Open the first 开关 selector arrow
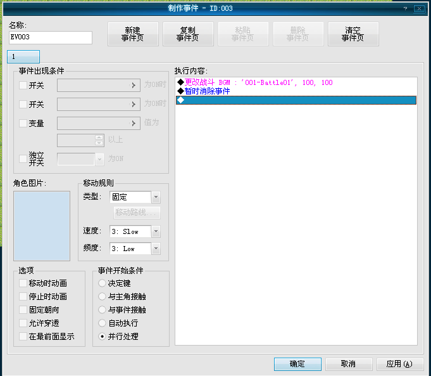This screenshot has width=431, height=376. (x=134, y=85)
